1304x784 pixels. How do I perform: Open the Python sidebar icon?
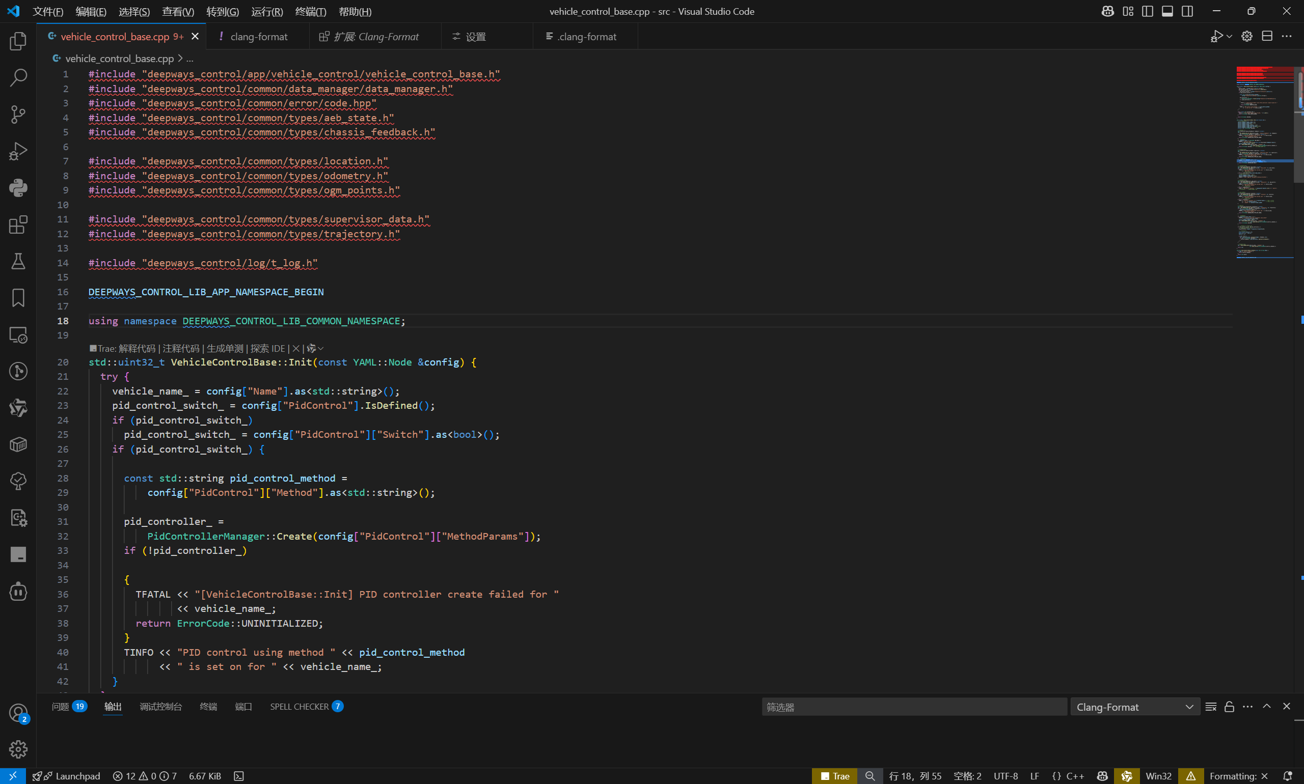pyautogui.click(x=18, y=187)
